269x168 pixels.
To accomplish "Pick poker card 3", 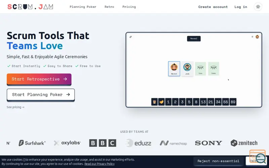I will pyautogui.click(x=182, y=102).
